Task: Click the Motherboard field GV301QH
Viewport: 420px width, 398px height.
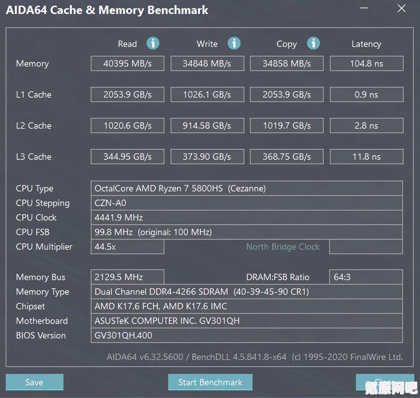Action: pyautogui.click(x=247, y=321)
